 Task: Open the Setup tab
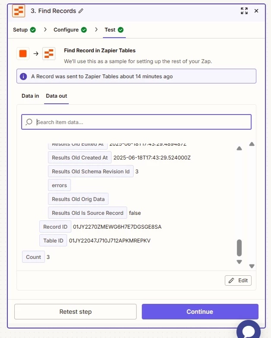coord(20,30)
